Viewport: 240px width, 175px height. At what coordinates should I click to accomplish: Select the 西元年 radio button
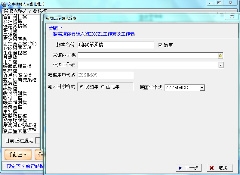coord(103,87)
